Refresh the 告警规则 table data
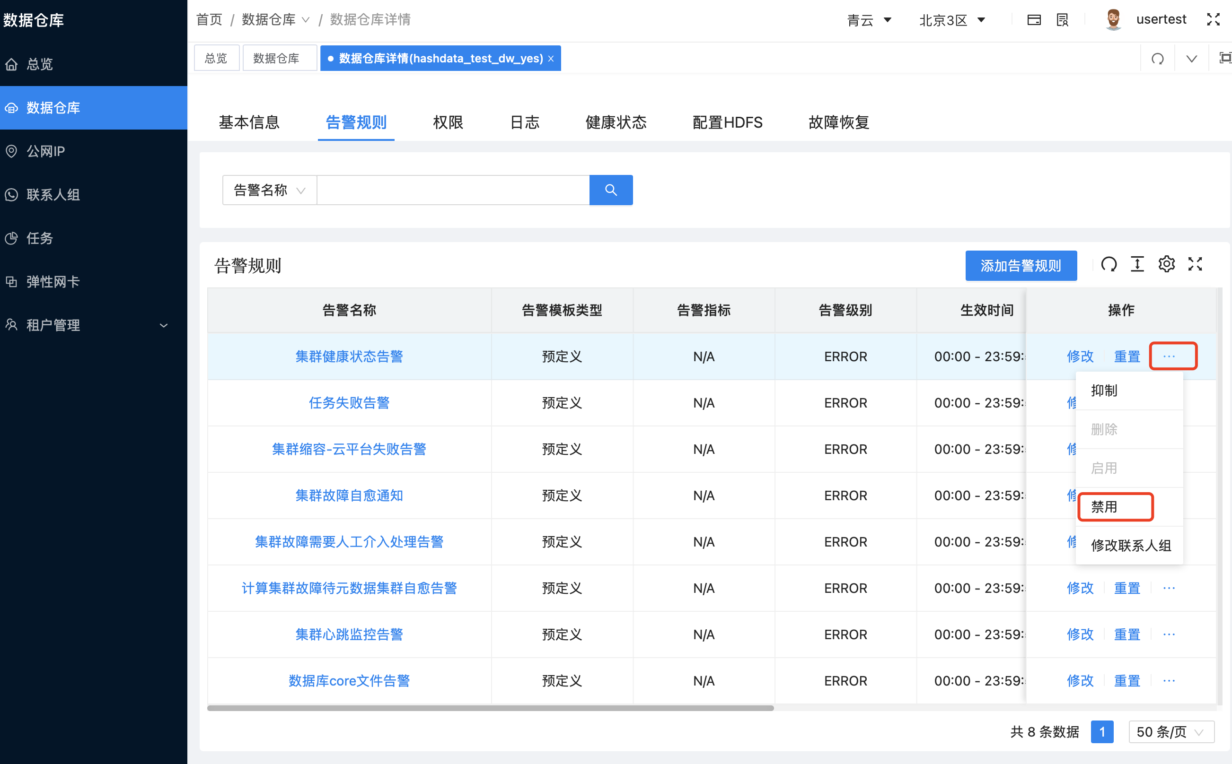 pos(1109,264)
